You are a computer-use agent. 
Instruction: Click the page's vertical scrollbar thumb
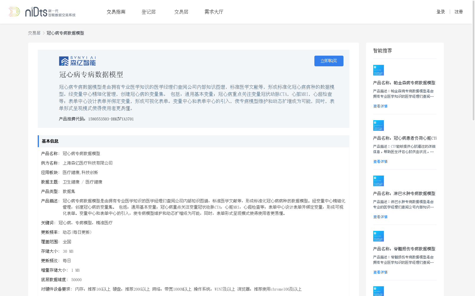coord(474,61)
